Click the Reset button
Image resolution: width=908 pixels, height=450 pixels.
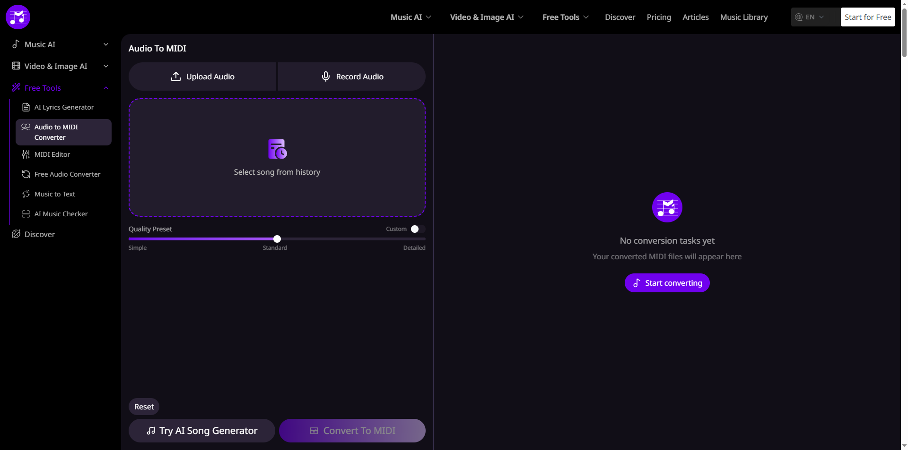pos(144,407)
